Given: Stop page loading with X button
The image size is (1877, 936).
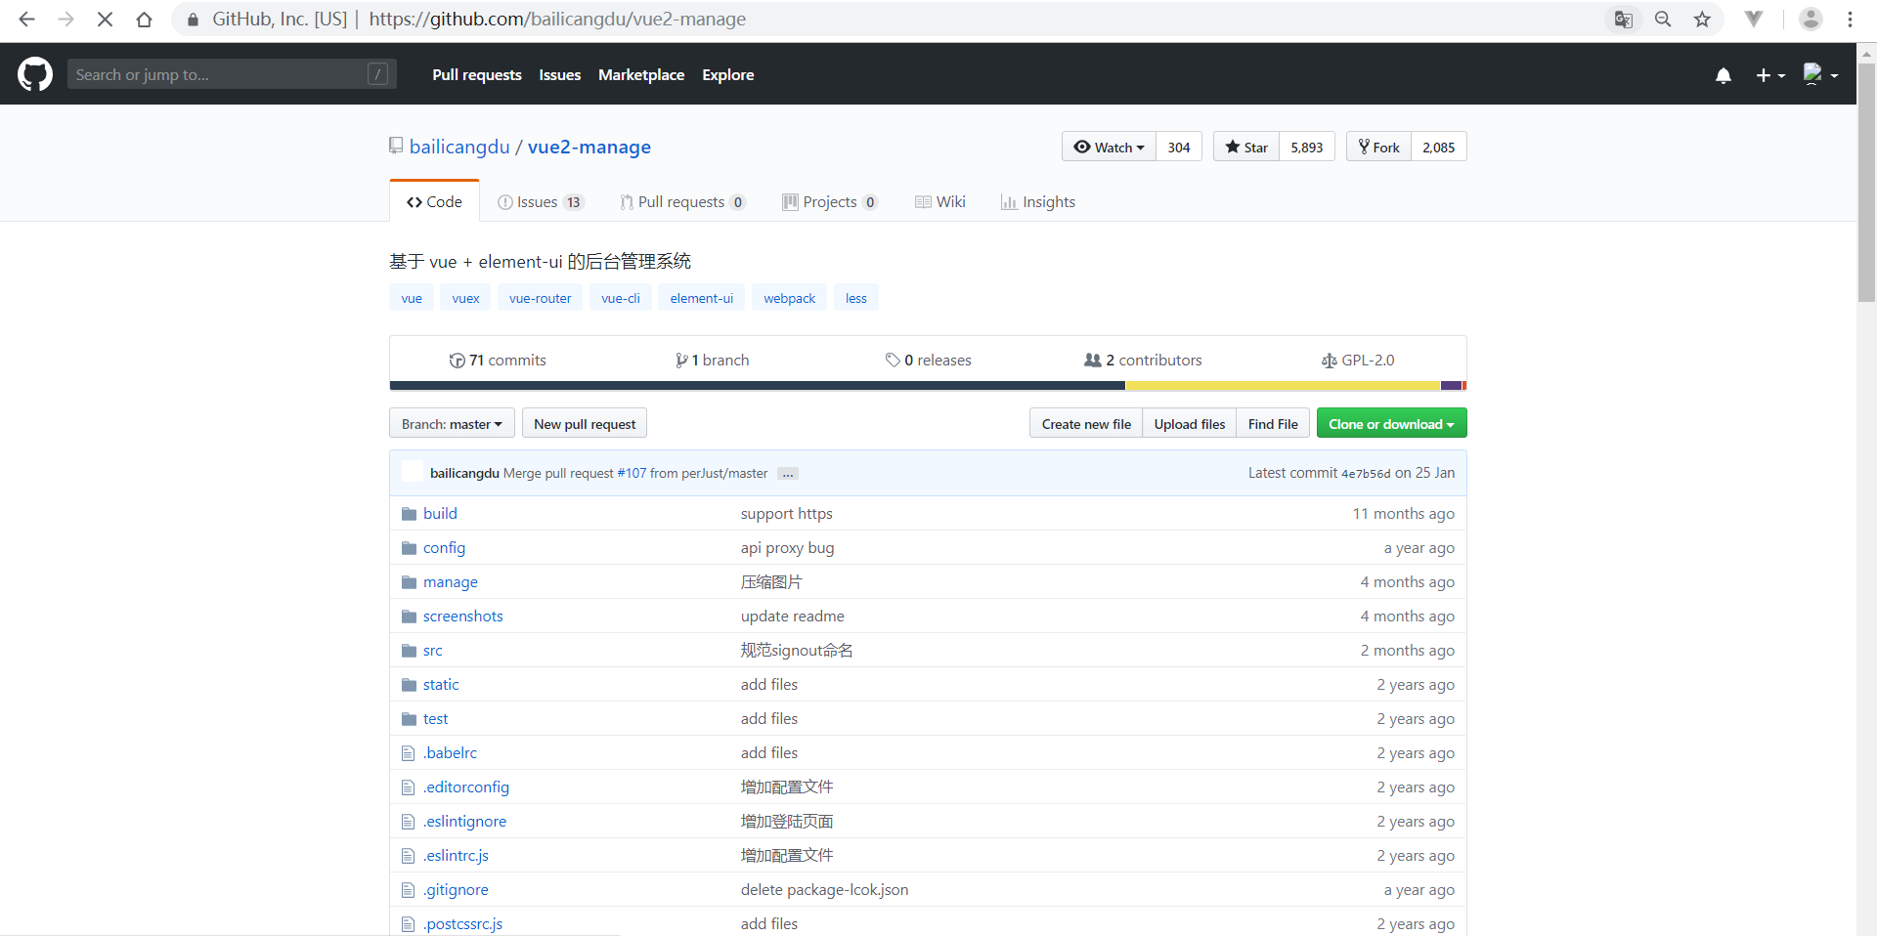Looking at the screenshot, I should click(x=105, y=20).
